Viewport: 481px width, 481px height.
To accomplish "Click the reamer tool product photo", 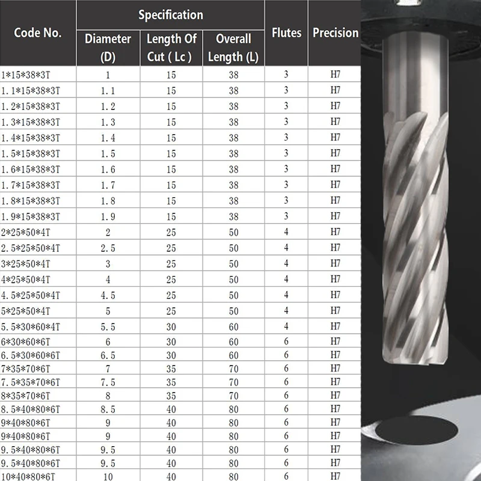I will pos(421,240).
